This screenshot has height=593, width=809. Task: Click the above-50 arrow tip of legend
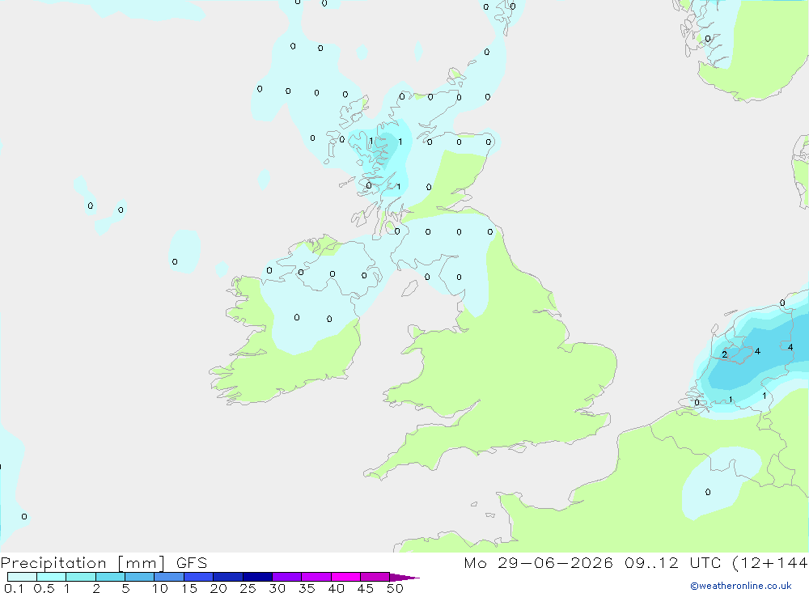tap(404, 577)
